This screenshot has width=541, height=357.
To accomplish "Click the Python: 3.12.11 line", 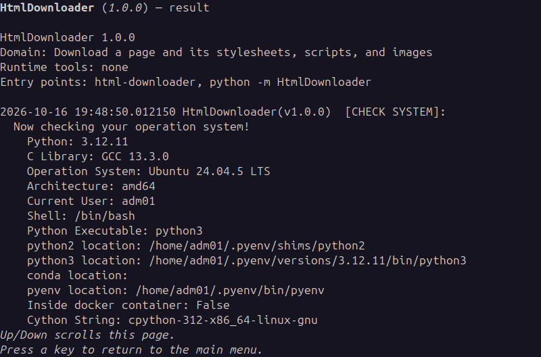I will pyautogui.click(x=78, y=141).
